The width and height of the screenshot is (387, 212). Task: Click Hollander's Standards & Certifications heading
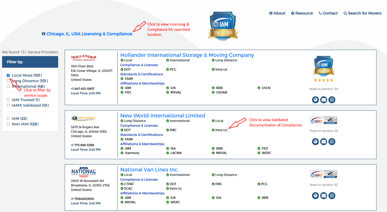point(142,74)
